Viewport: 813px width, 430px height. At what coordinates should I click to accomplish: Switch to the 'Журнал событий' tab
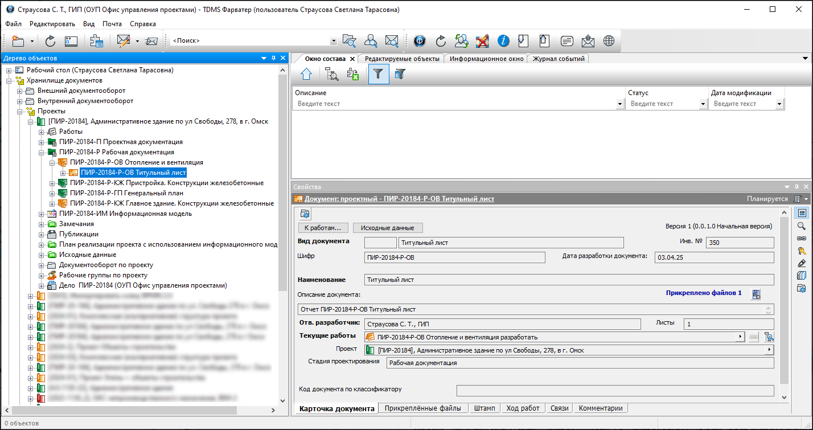point(559,59)
